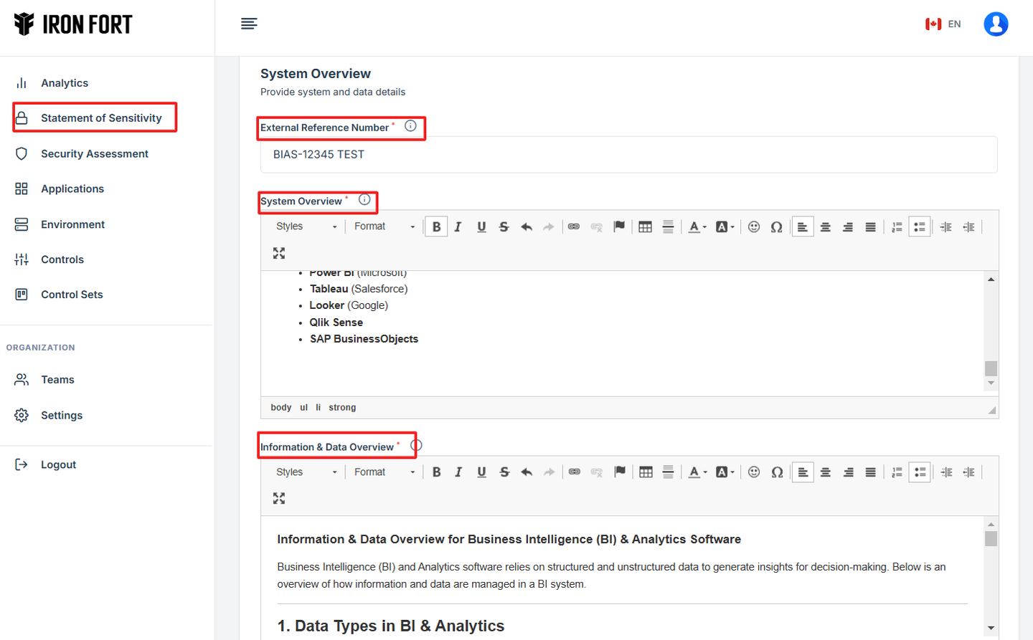Screen dimensions: 1033x640
Task: Insert table in System Overview editor toolbar
Action: pos(645,226)
